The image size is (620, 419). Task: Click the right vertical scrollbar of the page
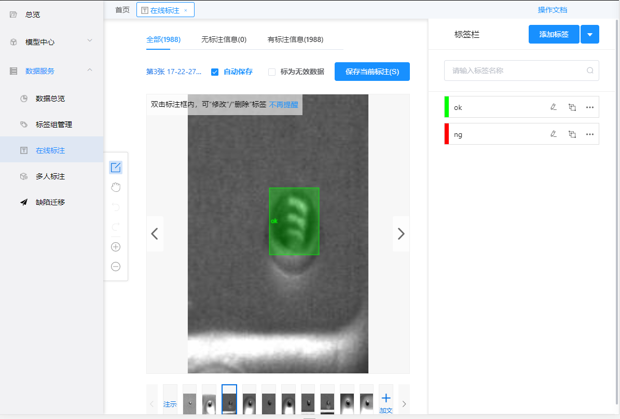pyautogui.click(x=617, y=212)
